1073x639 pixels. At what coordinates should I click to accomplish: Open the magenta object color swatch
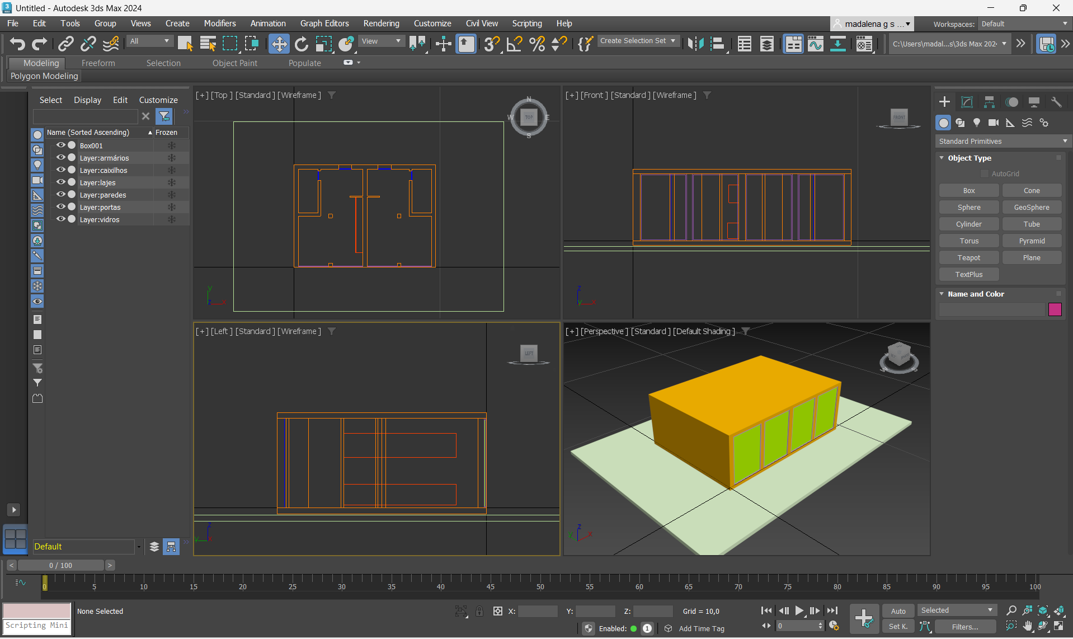(x=1055, y=309)
